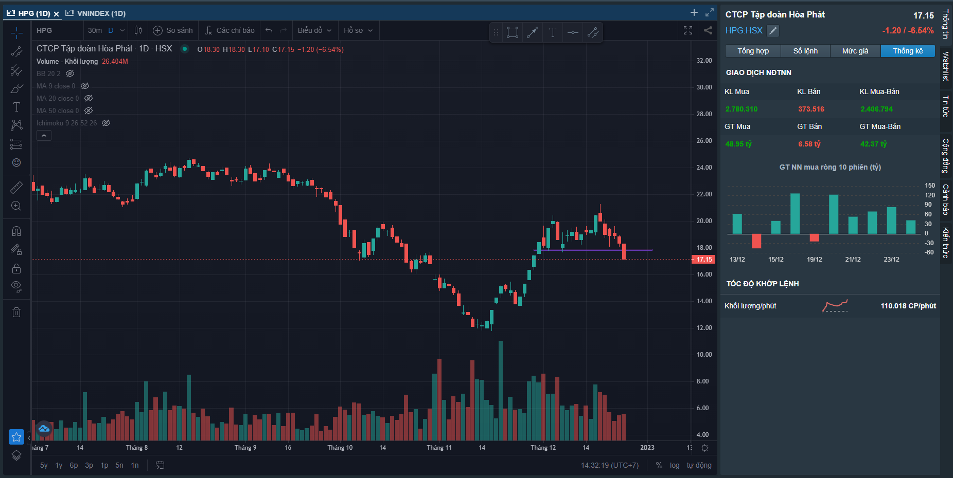Viewport: 953px width, 478px height.
Task: Toggle the Ichimoku indicator eye icon
Action: tap(106, 123)
